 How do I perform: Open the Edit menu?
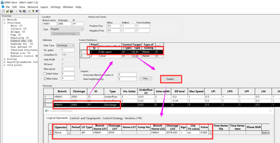(15, 7)
